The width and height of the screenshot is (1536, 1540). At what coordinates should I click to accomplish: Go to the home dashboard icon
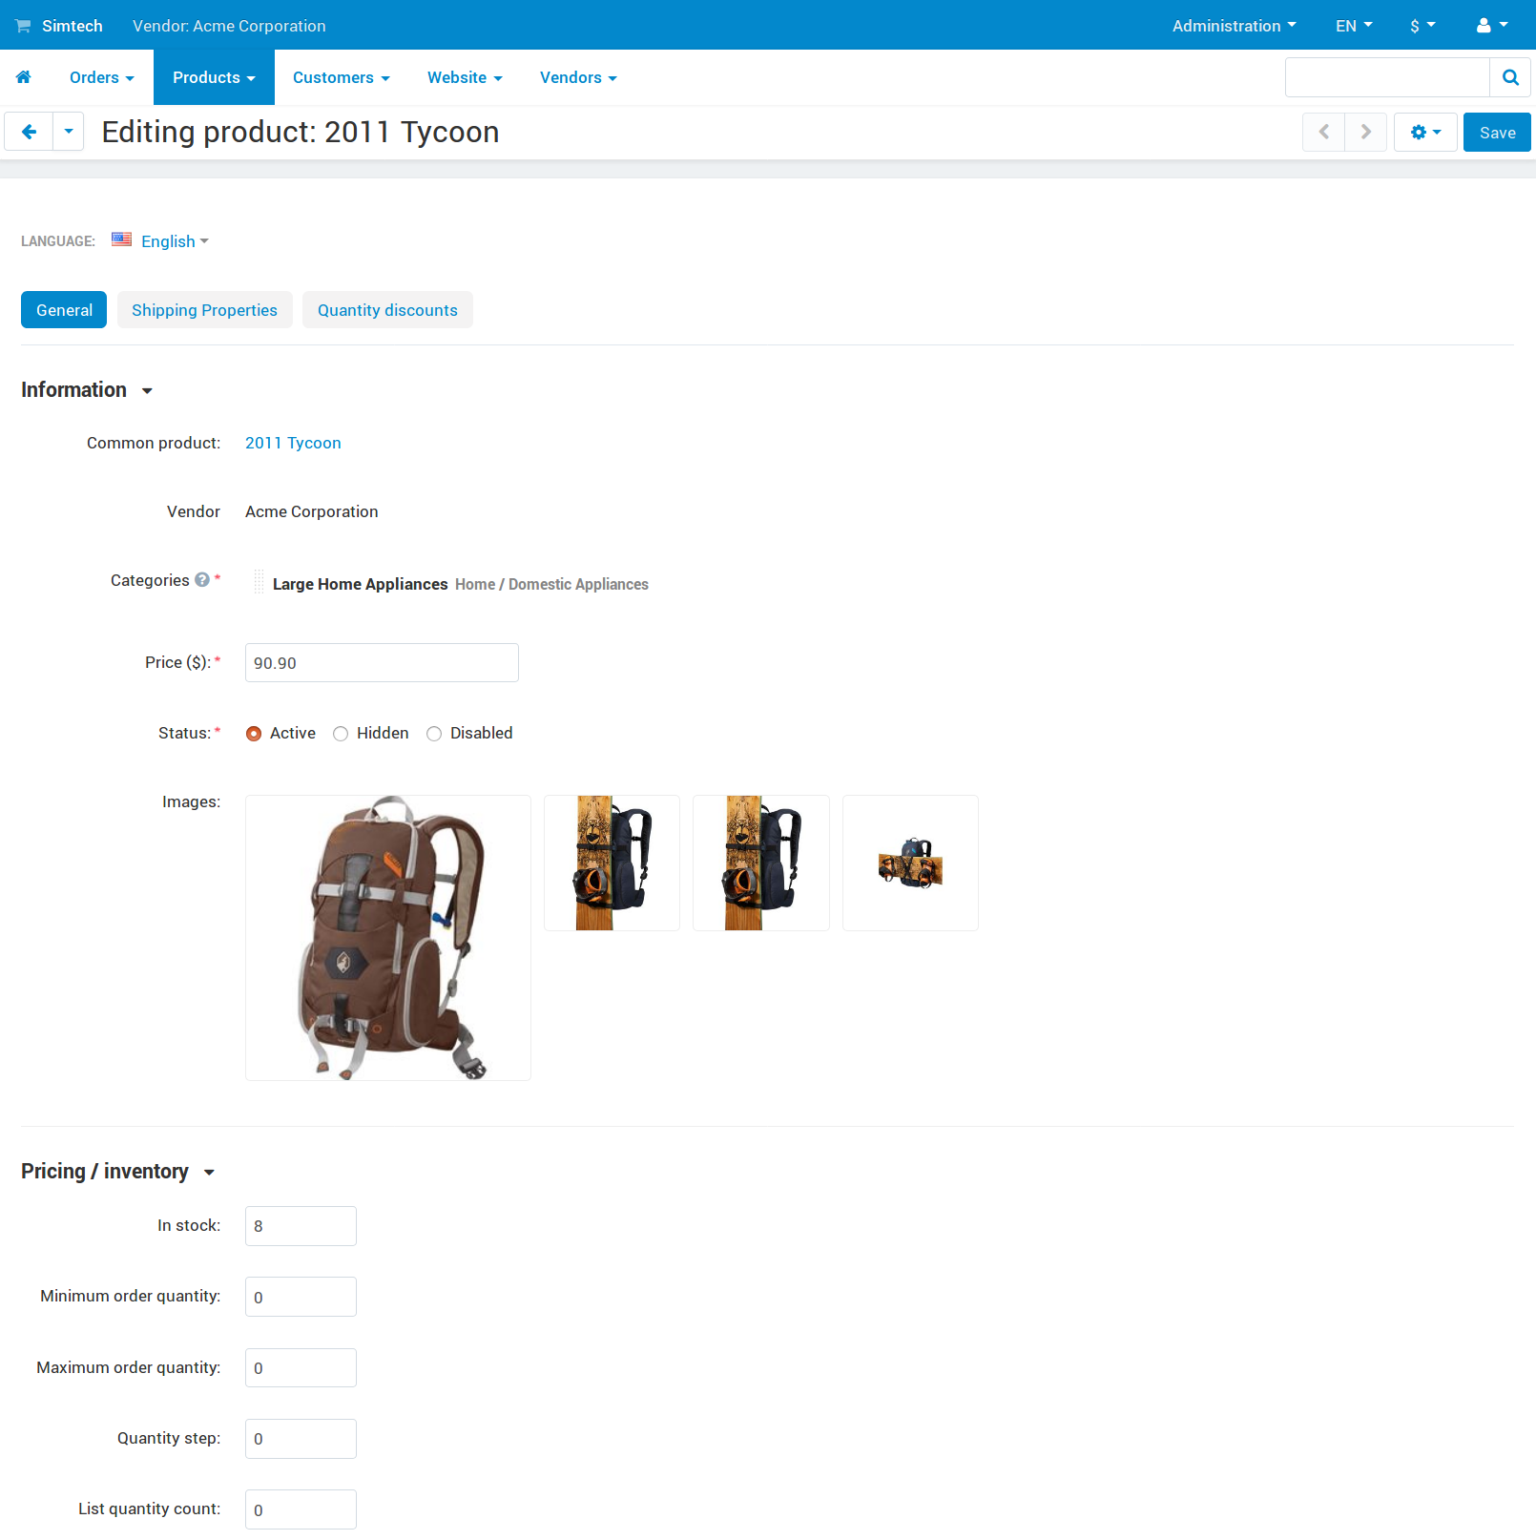tap(24, 77)
